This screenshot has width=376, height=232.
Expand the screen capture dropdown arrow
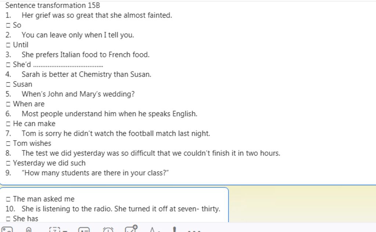click(65, 231)
